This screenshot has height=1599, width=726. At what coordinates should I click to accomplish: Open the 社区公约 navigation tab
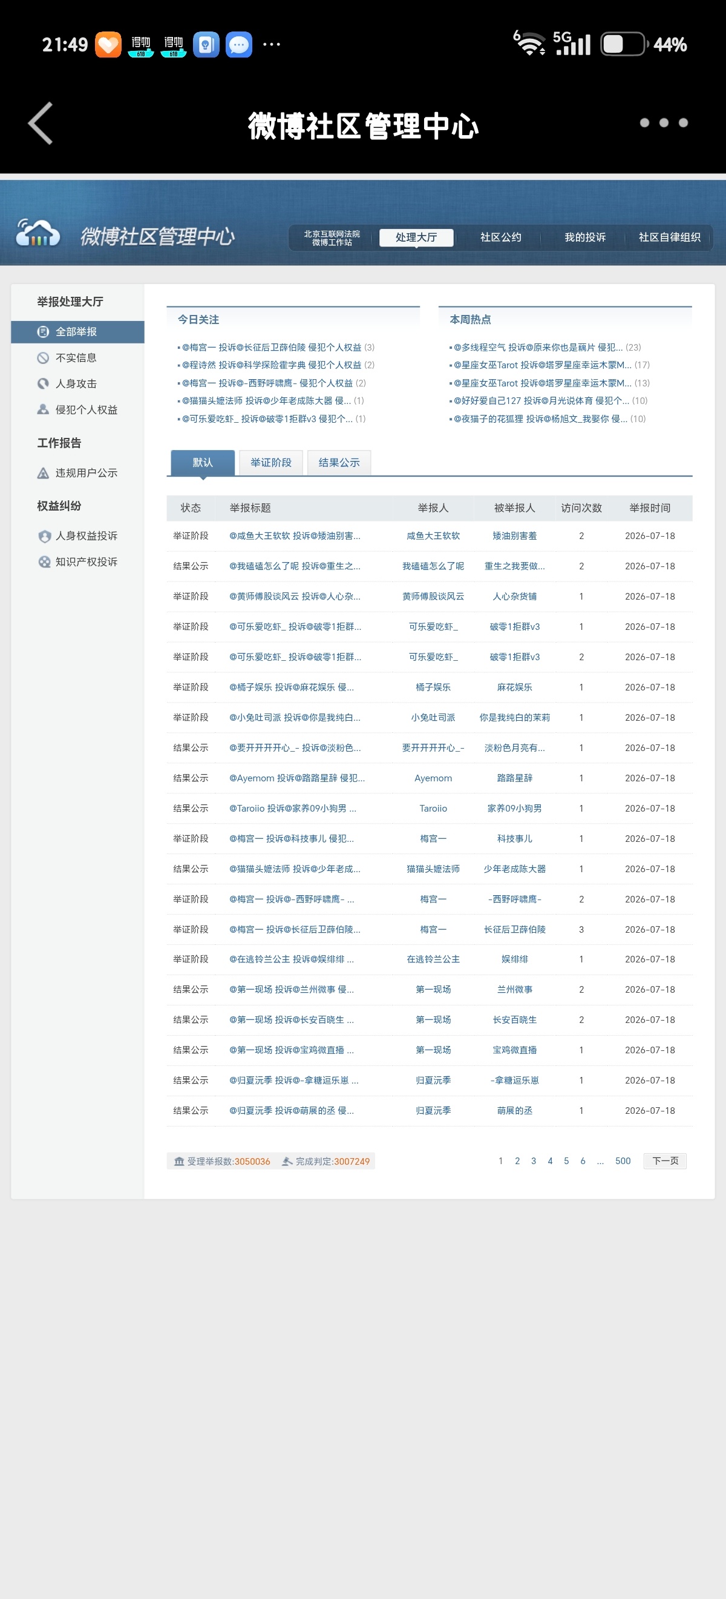(500, 238)
